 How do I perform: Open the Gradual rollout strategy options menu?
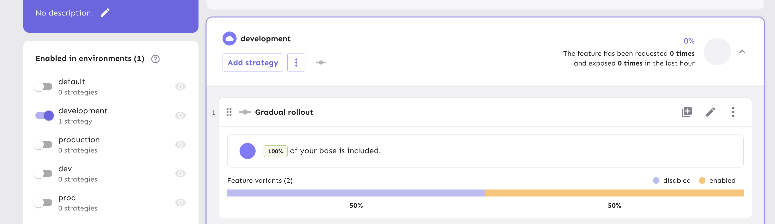tap(733, 112)
